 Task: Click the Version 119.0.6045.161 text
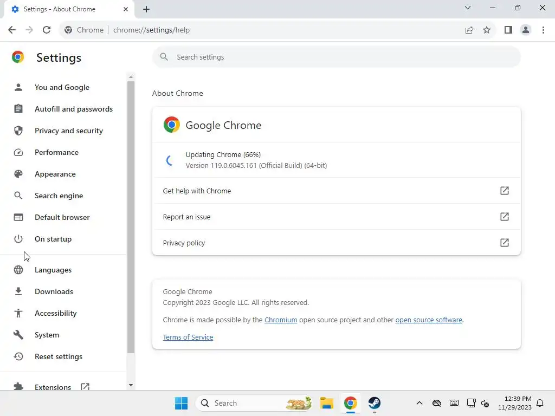(256, 166)
